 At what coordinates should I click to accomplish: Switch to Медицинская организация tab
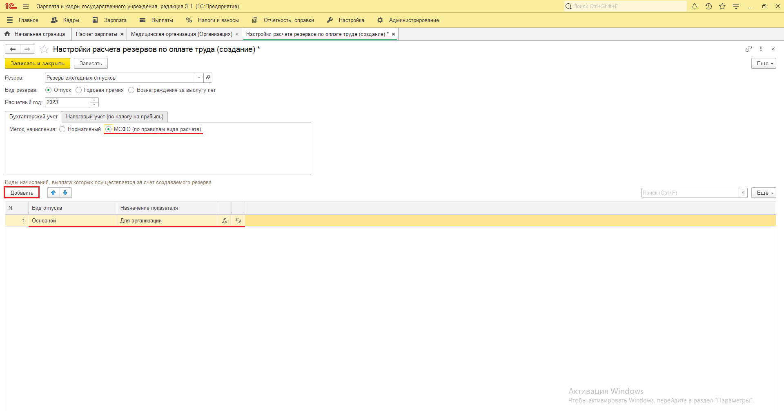(x=181, y=34)
